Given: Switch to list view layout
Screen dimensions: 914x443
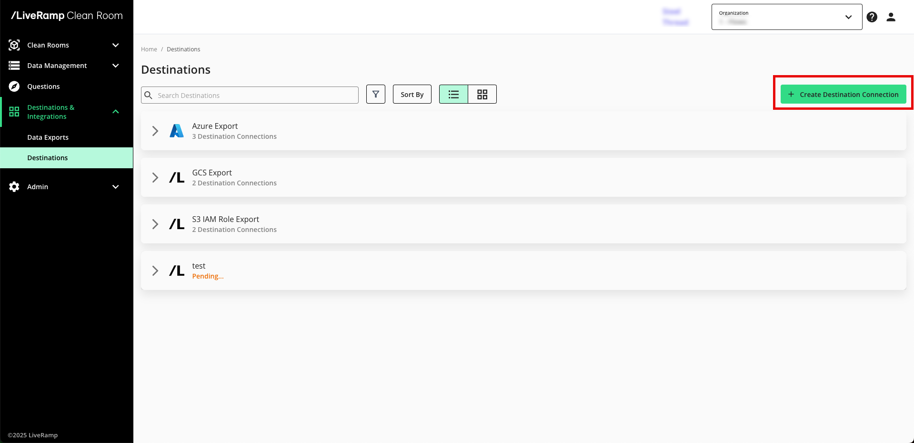Looking at the screenshot, I should pyautogui.click(x=453, y=94).
